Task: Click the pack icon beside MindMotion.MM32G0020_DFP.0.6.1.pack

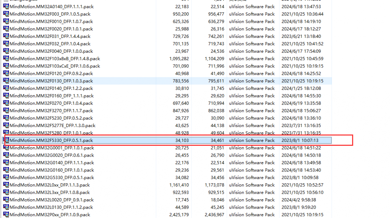Action: 6,155
